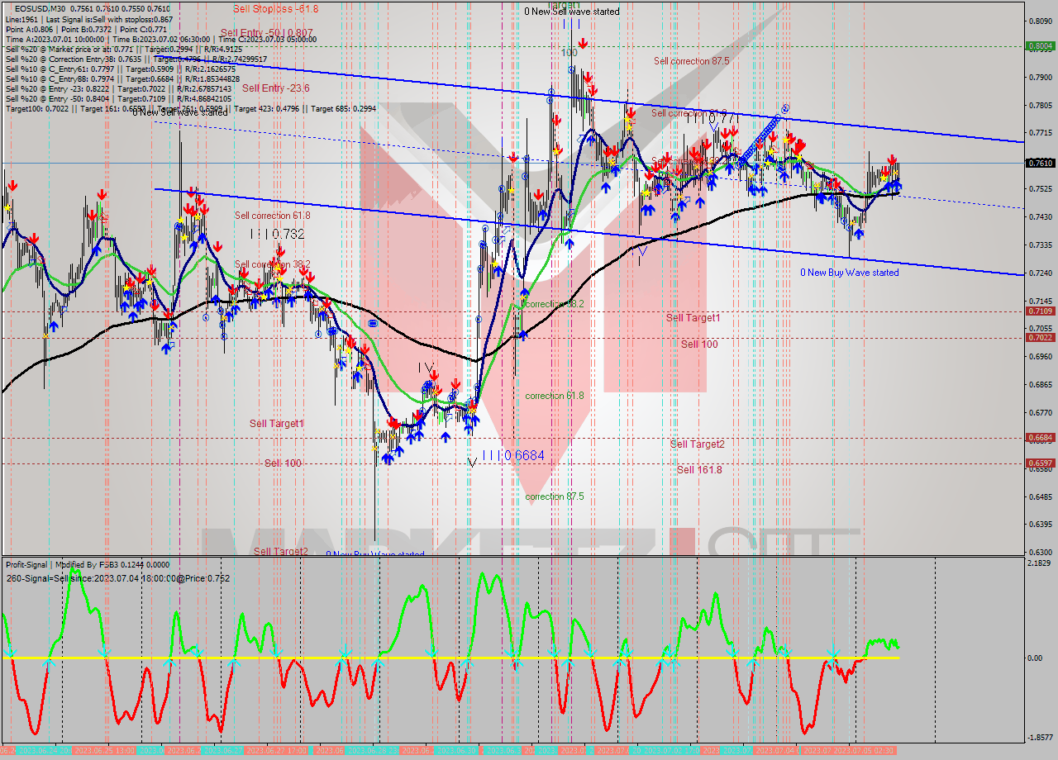Click the green 0.8004 price tag
Viewport: 1058px width, 760px height.
tap(1039, 46)
